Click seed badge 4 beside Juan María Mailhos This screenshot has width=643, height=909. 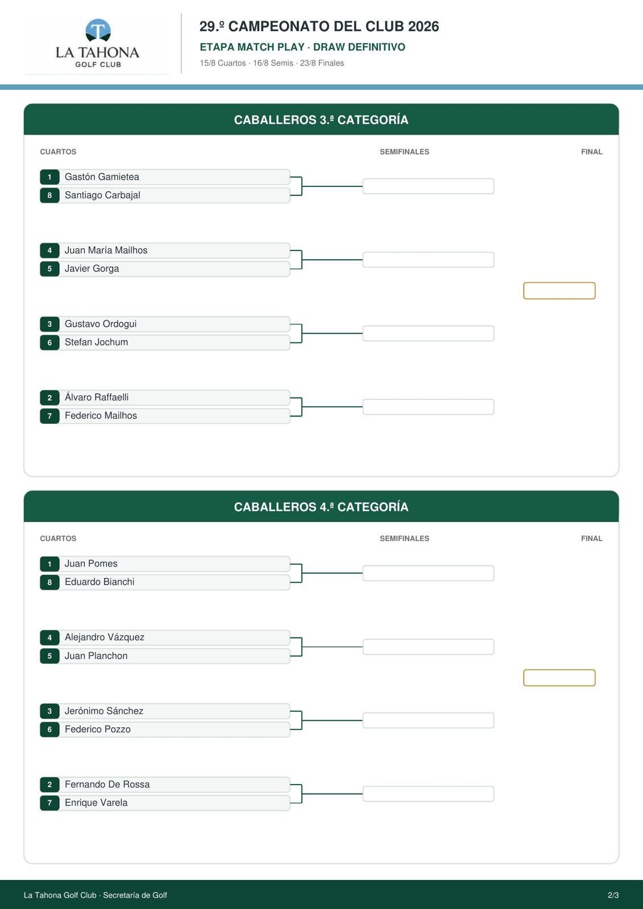click(49, 251)
